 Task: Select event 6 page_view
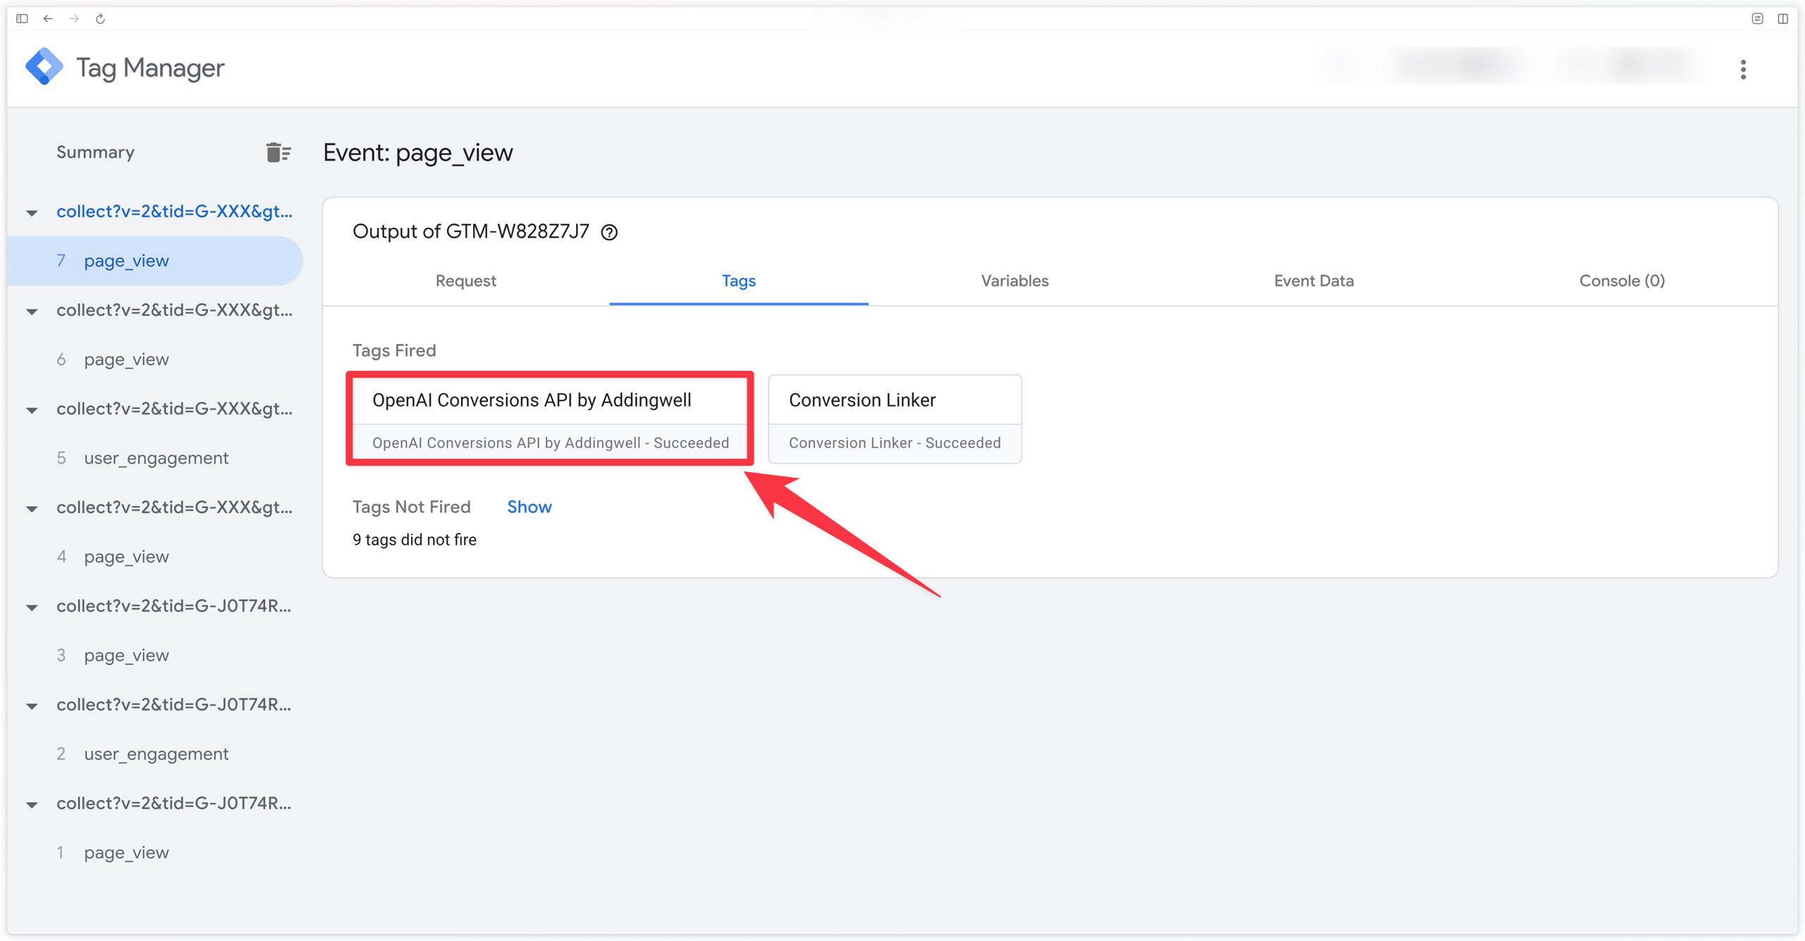click(126, 359)
